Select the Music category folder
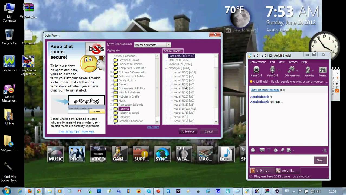The image size is (346, 195). 122,100
